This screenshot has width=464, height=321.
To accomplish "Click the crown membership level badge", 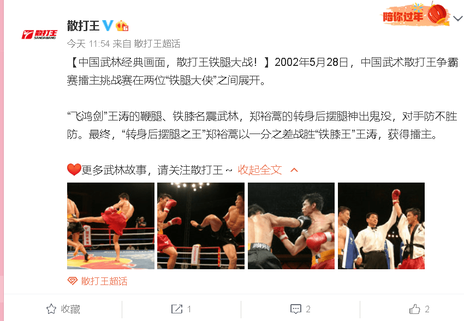I will point(122,26).
